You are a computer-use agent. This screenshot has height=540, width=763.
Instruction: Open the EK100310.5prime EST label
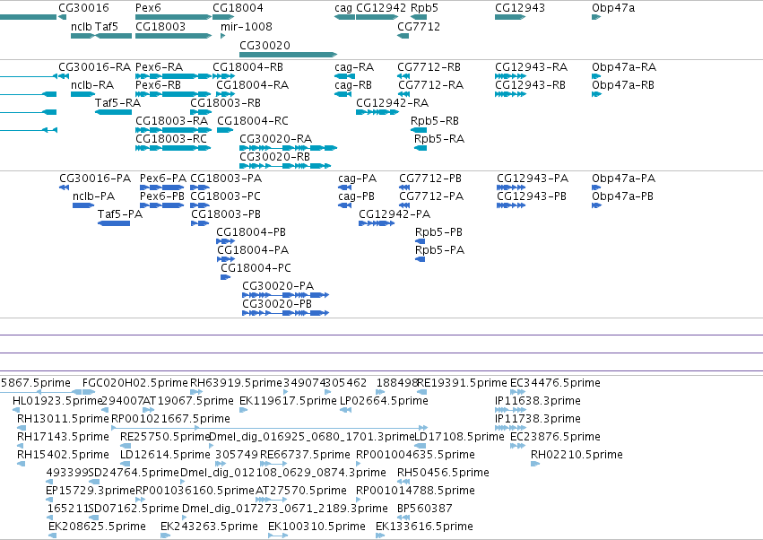pyautogui.click(x=316, y=527)
